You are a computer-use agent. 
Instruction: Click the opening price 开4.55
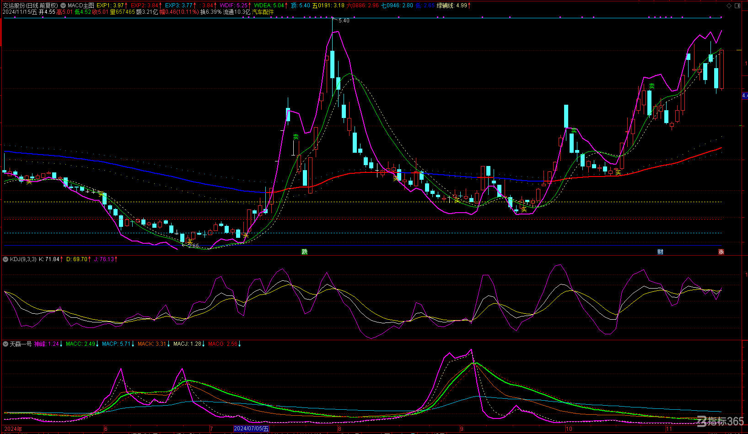coord(47,12)
